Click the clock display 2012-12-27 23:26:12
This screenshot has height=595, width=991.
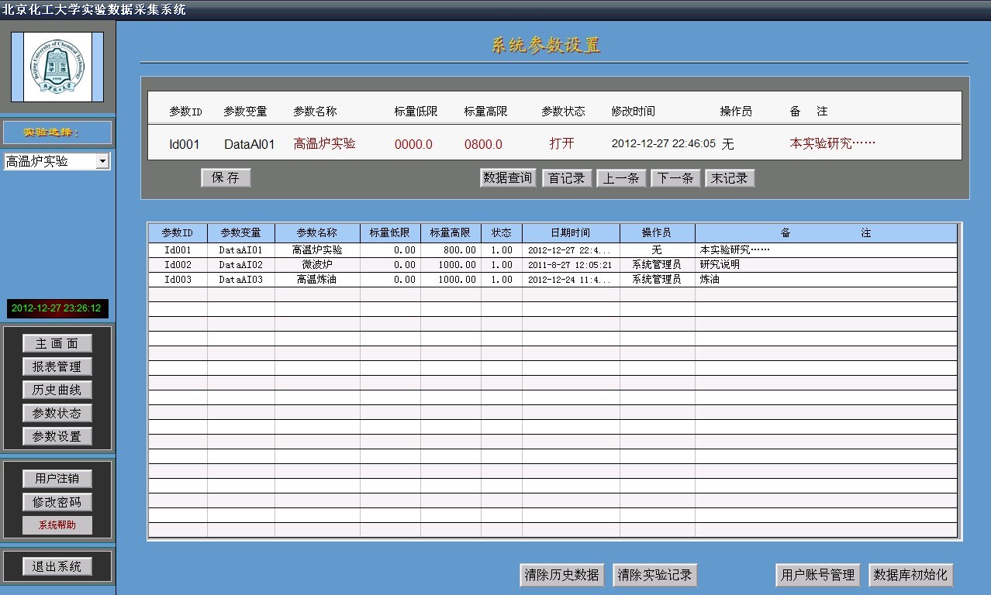coord(57,308)
